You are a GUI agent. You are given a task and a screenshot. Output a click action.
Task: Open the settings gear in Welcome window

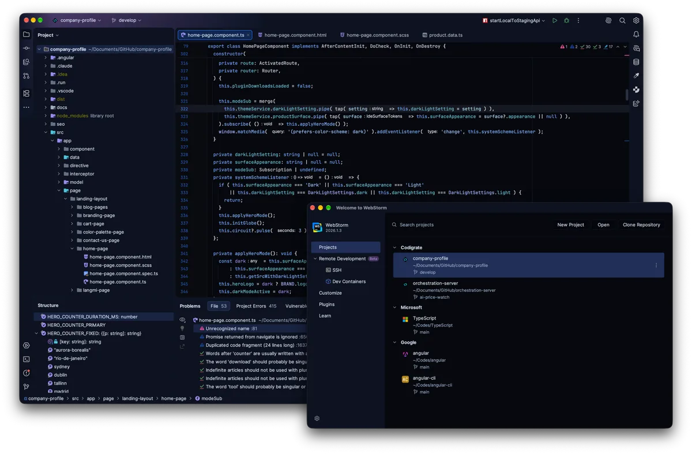point(317,418)
